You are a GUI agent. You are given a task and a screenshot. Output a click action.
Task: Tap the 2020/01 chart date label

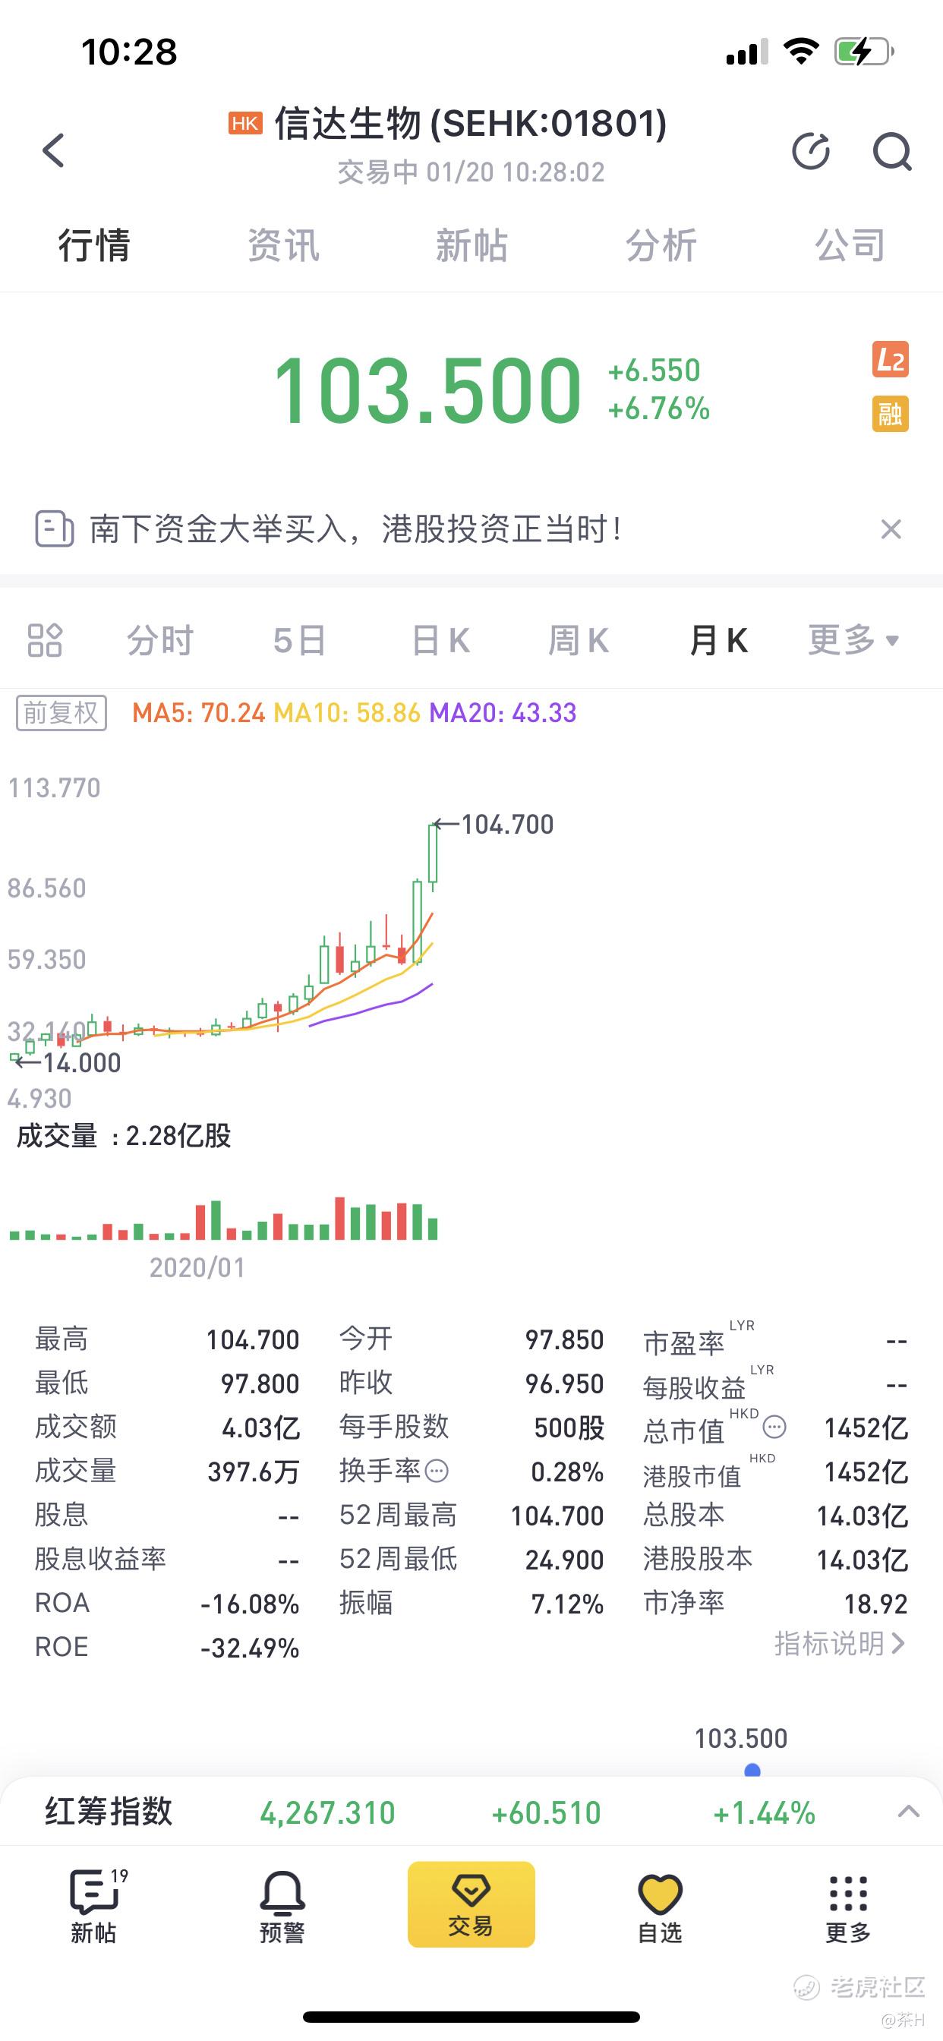[x=197, y=1268]
